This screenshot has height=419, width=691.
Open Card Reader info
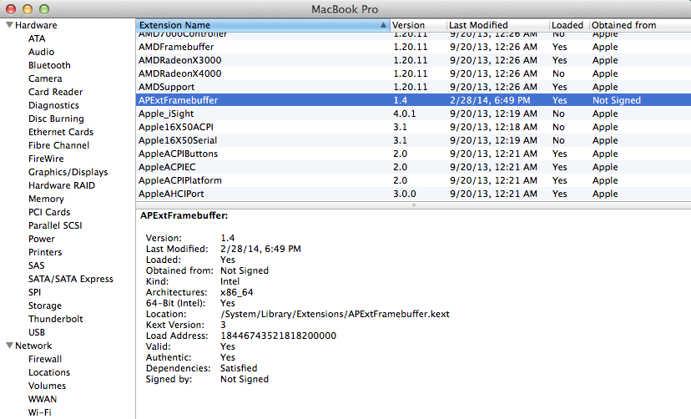pyautogui.click(x=56, y=92)
